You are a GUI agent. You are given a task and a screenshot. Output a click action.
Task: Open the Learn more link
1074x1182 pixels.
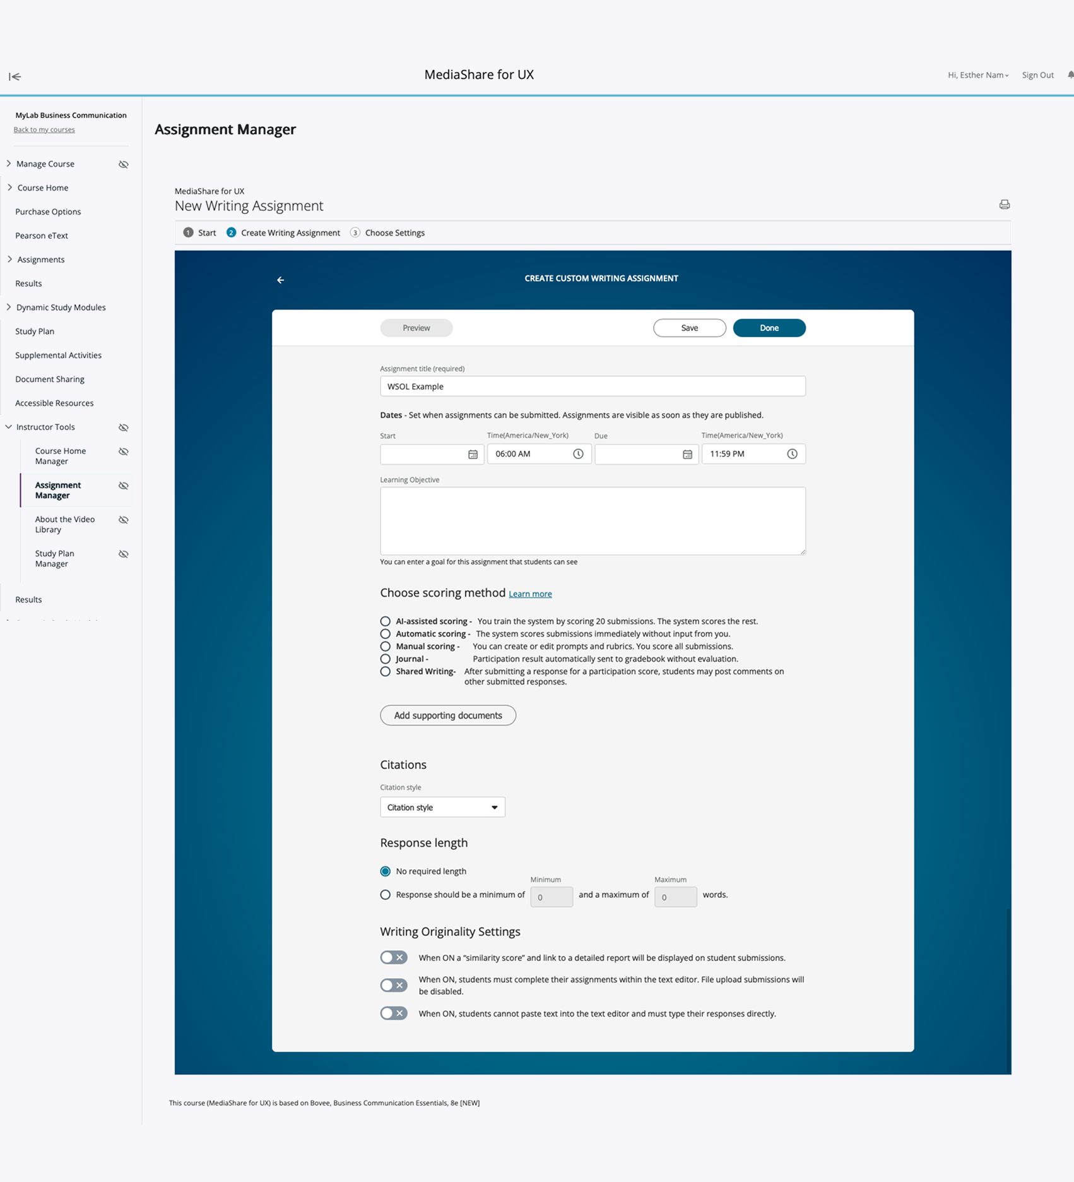530,594
